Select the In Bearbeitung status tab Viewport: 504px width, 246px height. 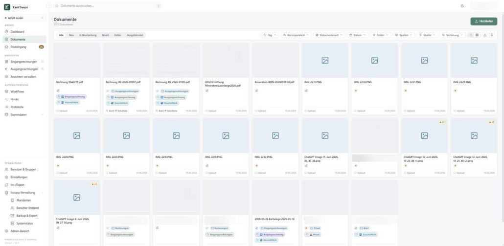(x=88, y=35)
